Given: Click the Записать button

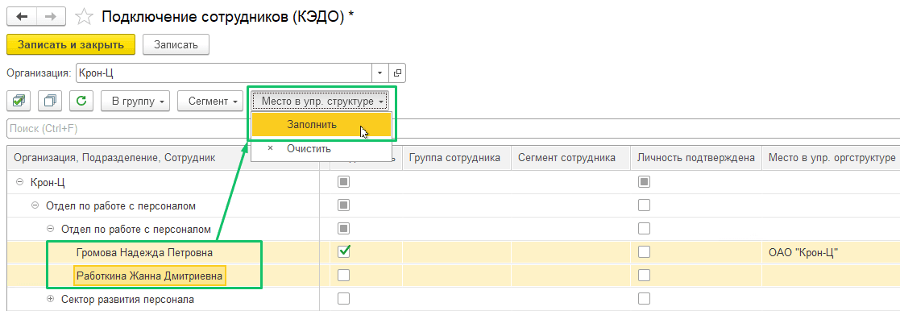Looking at the screenshot, I should [176, 45].
